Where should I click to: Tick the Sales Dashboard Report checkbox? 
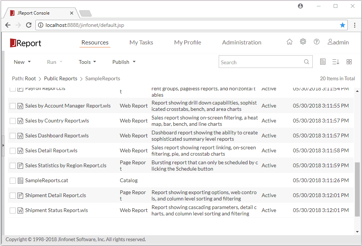coord(13,136)
